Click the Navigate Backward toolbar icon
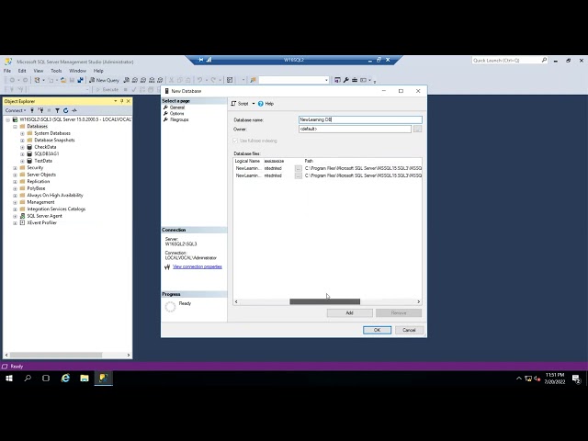This screenshot has width=588, height=441. [x=12, y=80]
